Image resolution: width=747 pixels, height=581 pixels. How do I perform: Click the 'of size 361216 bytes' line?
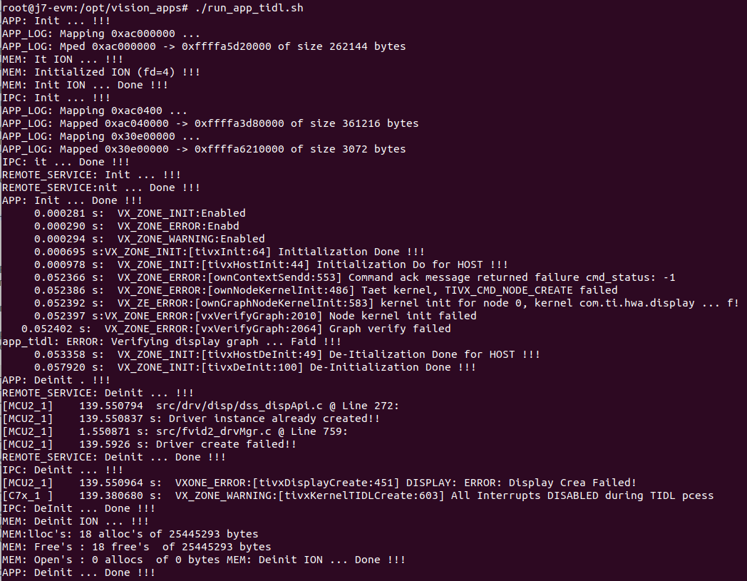click(354, 123)
